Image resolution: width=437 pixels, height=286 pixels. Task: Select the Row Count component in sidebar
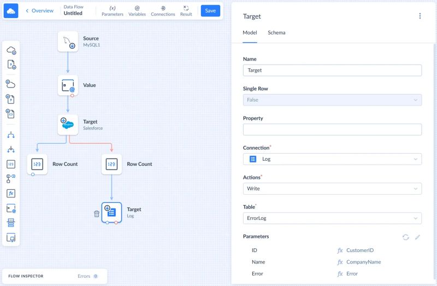tap(11, 164)
